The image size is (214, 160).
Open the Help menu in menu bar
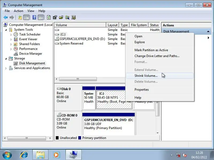[42, 11]
